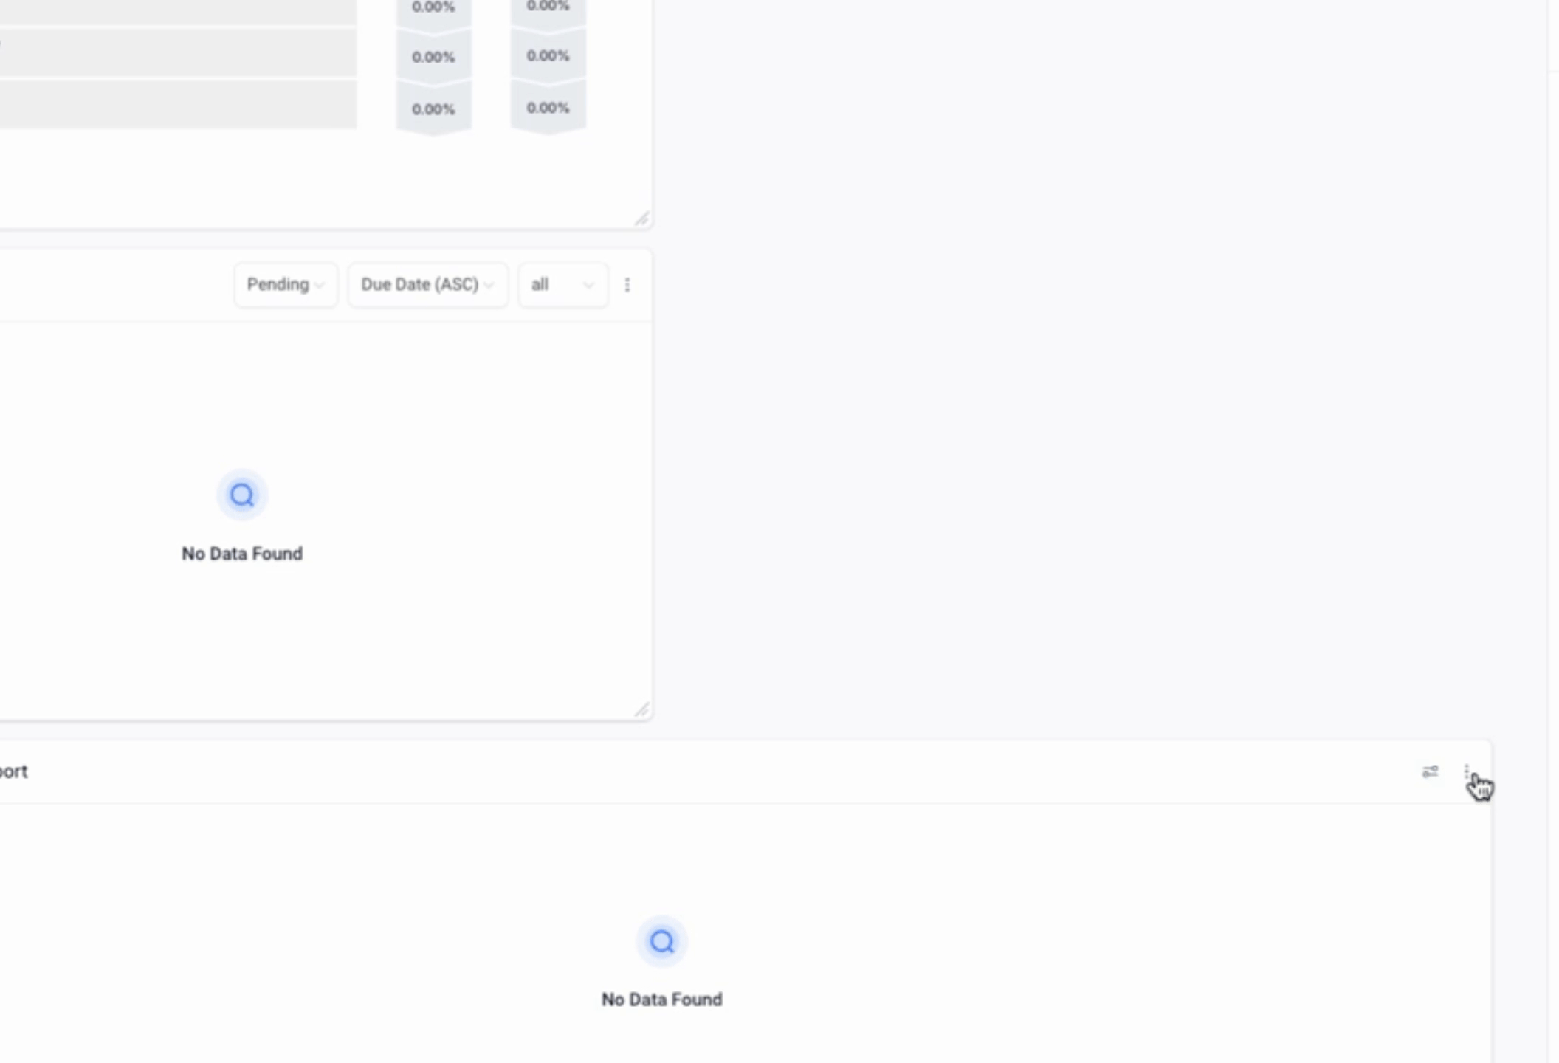1559x1063 pixels.
Task: Open the Pending status dropdown
Action: tap(285, 285)
